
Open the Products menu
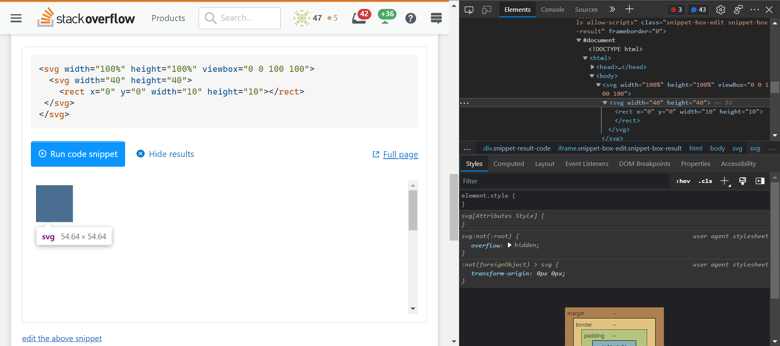click(168, 18)
